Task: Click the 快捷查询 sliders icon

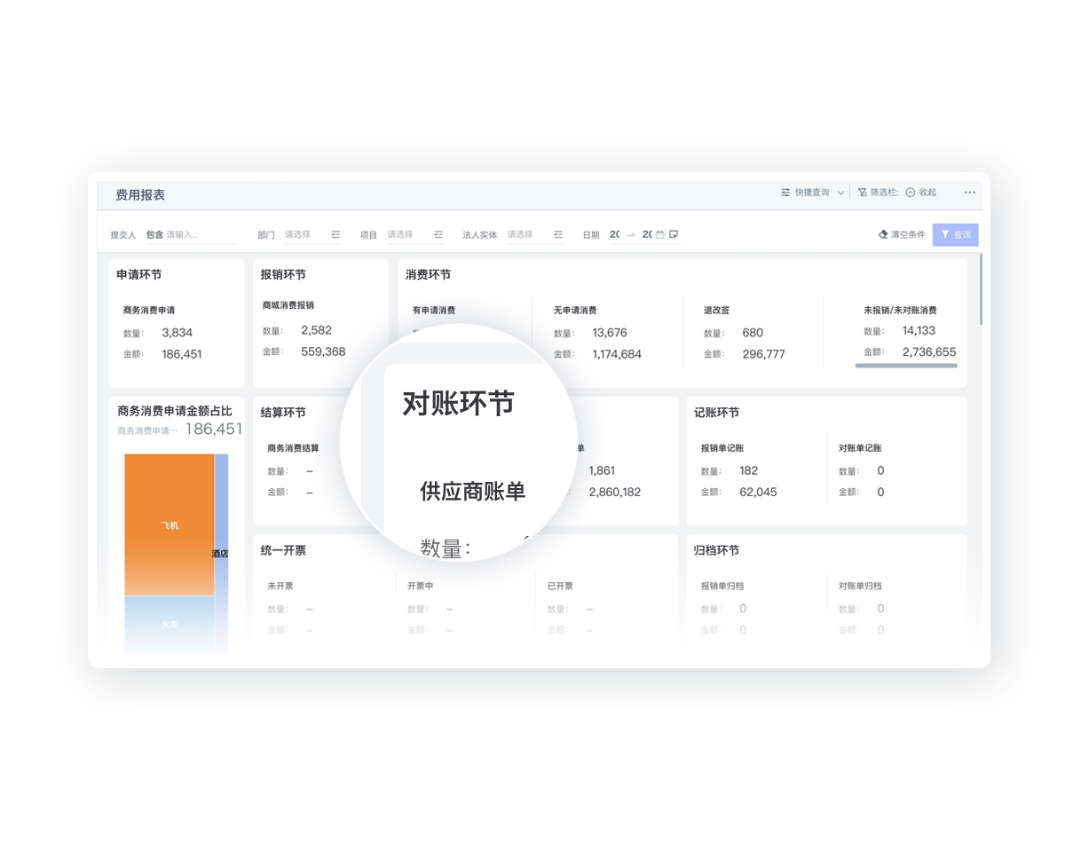Action: click(785, 193)
